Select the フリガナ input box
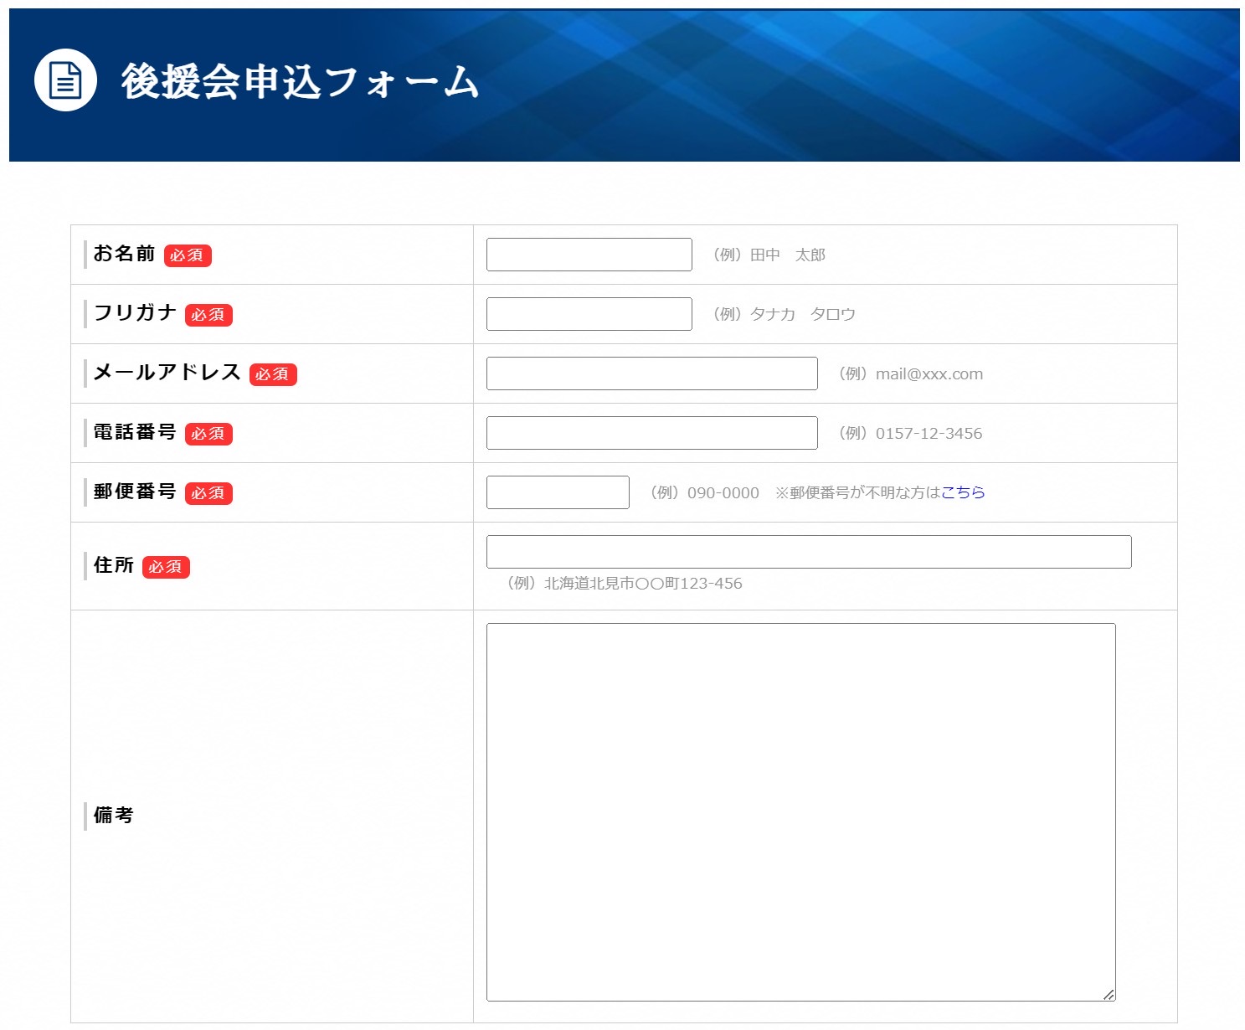This screenshot has height=1030, width=1245. pyautogui.click(x=589, y=314)
